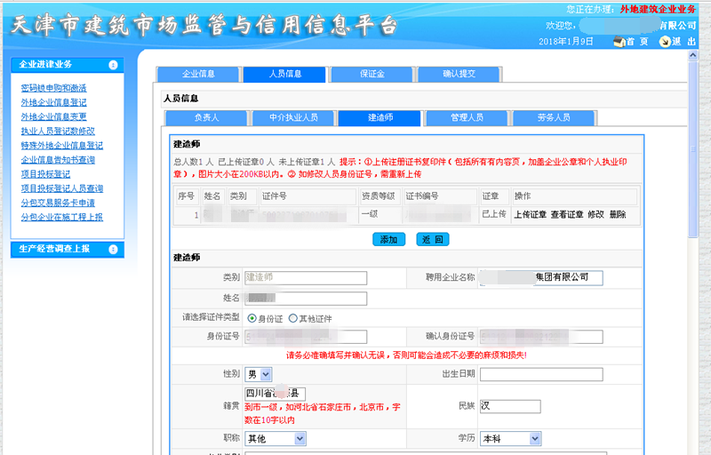Viewport: 711px width, 455px height.
Task: Open 项目投标登记人员查询 link
Action: tap(61, 188)
